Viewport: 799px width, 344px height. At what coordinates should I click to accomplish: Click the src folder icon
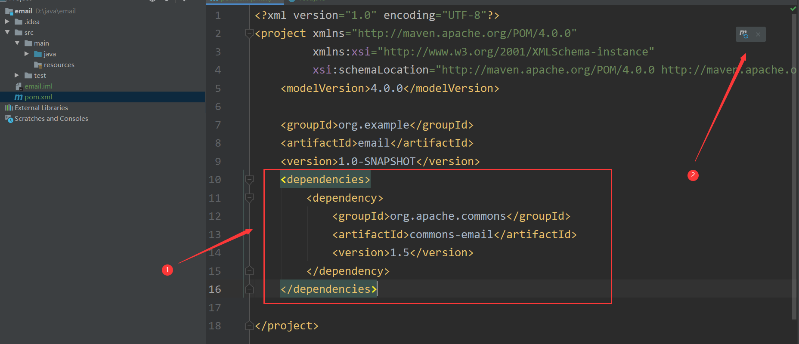(19, 33)
